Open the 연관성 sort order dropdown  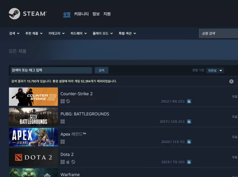click(x=215, y=70)
